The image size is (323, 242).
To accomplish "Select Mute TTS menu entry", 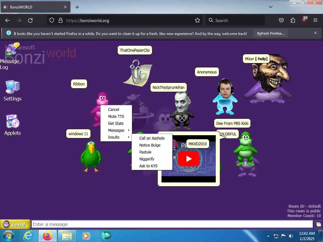I will coord(116,117).
